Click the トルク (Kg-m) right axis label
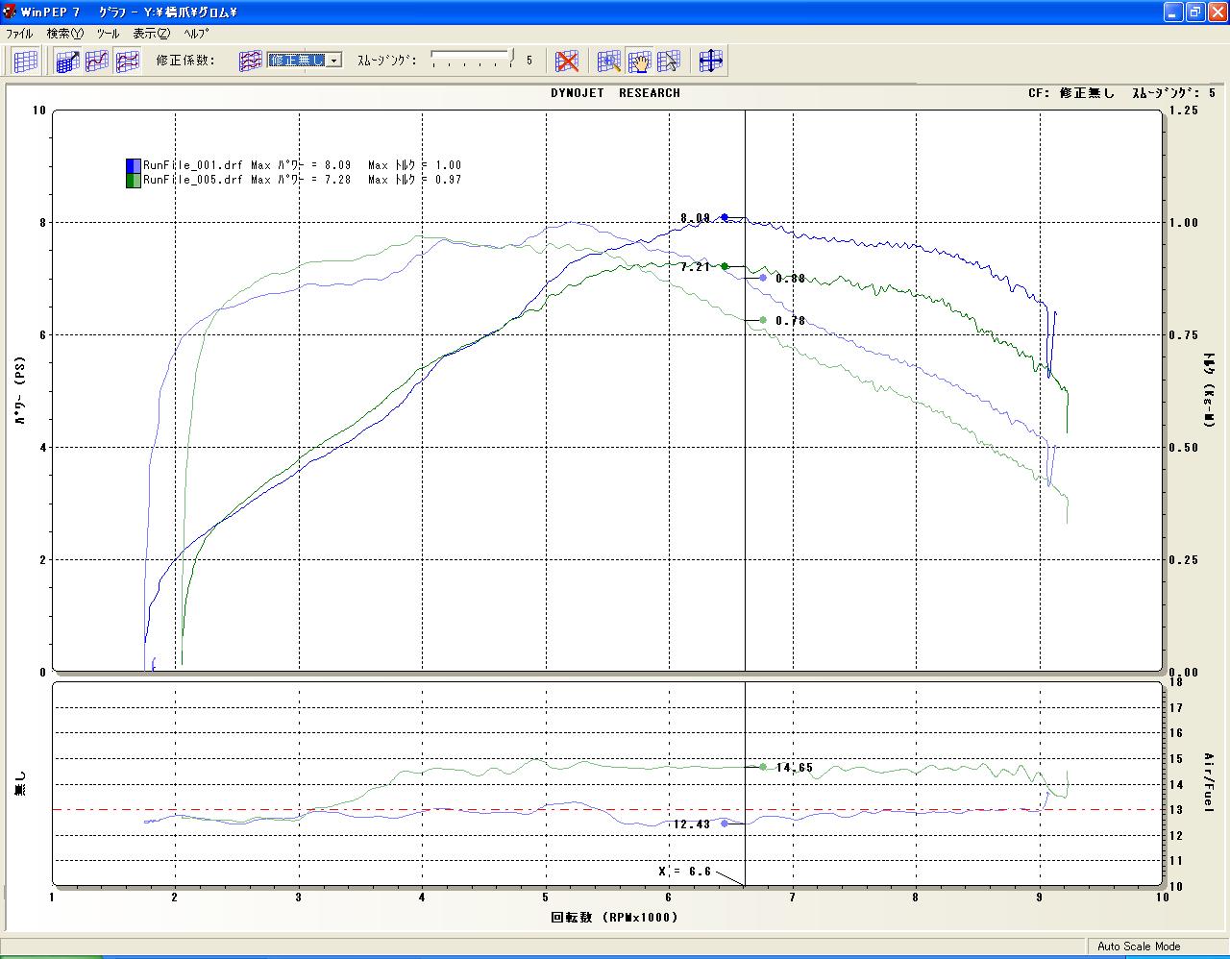1230x959 pixels. (x=1209, y=390)
